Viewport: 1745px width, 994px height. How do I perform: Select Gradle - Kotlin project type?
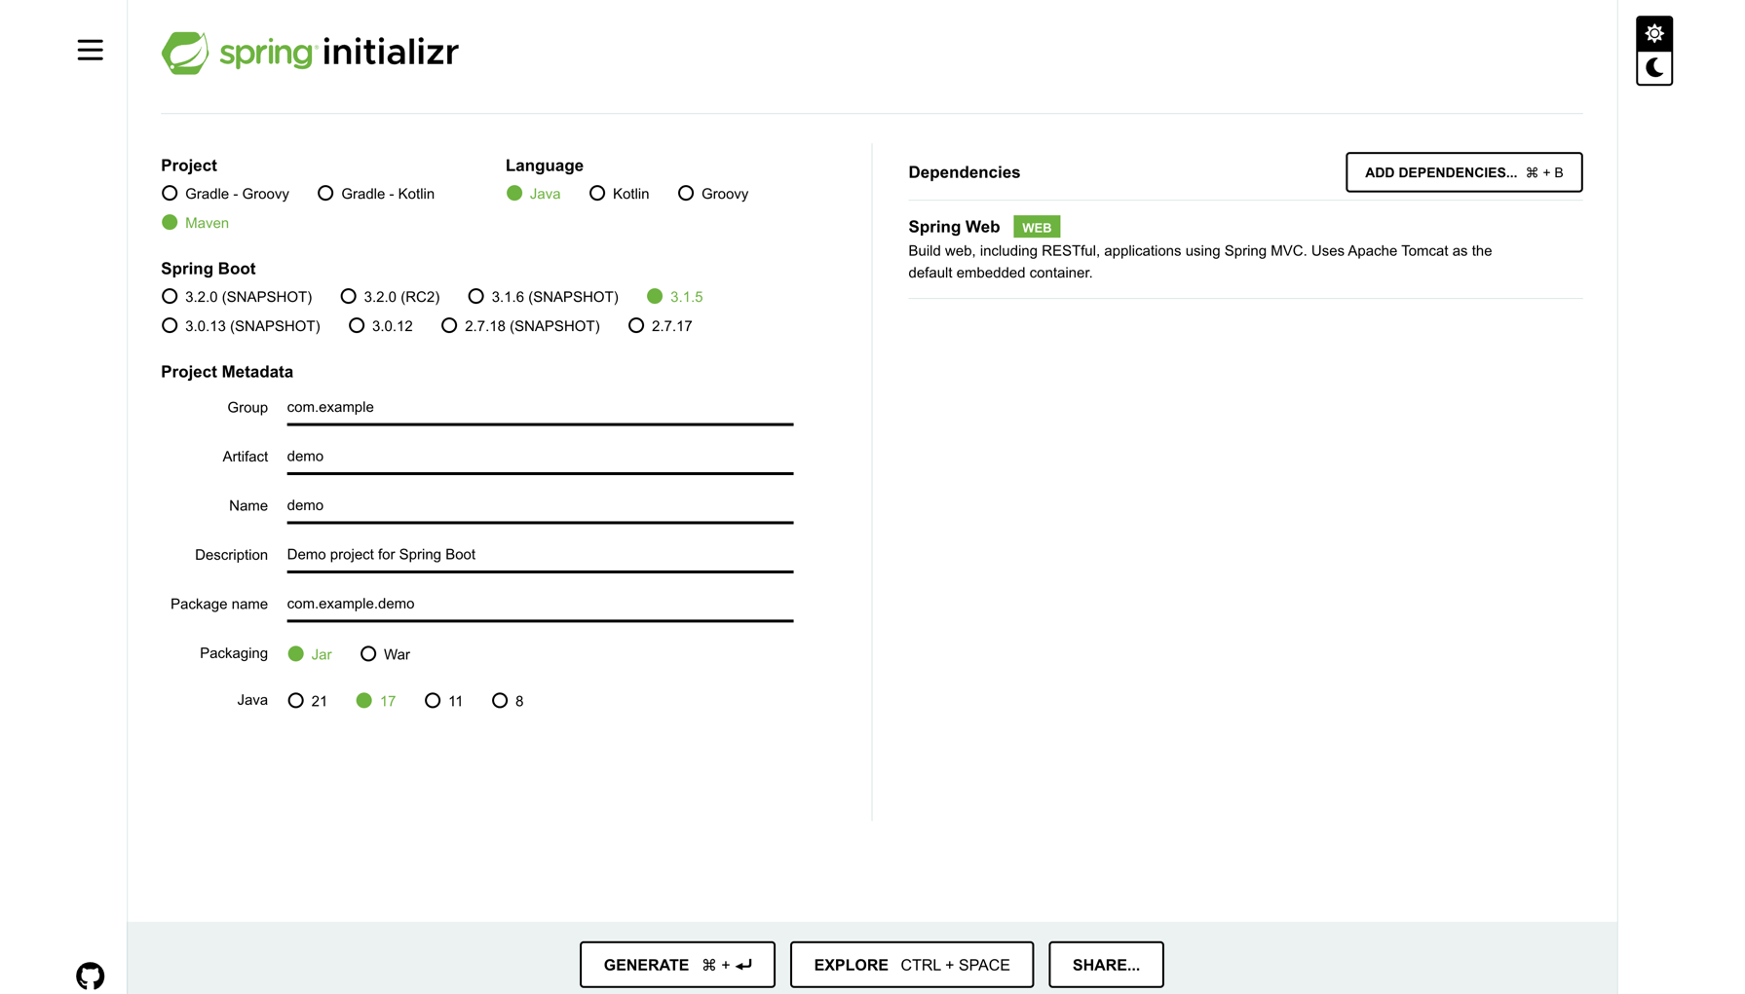pos(376,194)
